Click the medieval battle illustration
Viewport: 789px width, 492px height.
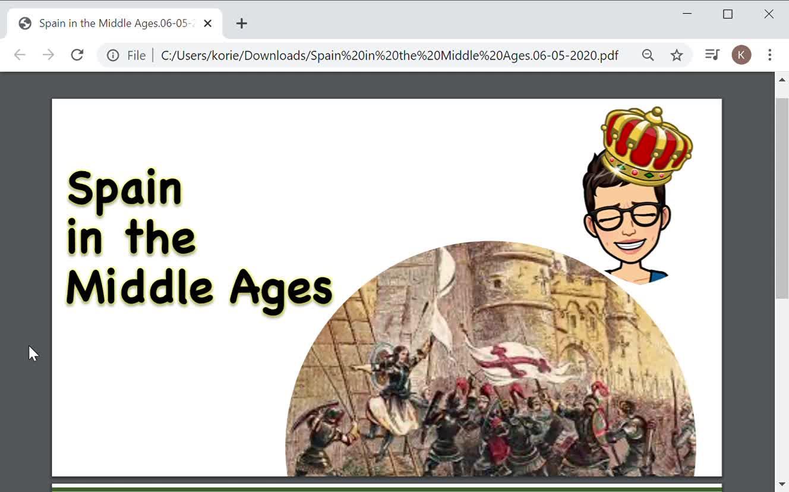tap(491, 358)
